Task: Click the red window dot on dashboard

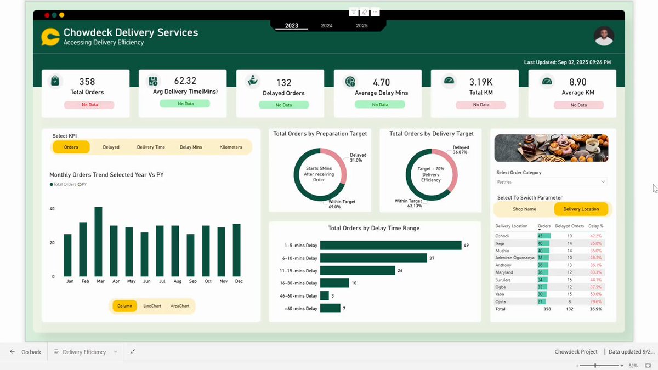Action: pos(47,15)
